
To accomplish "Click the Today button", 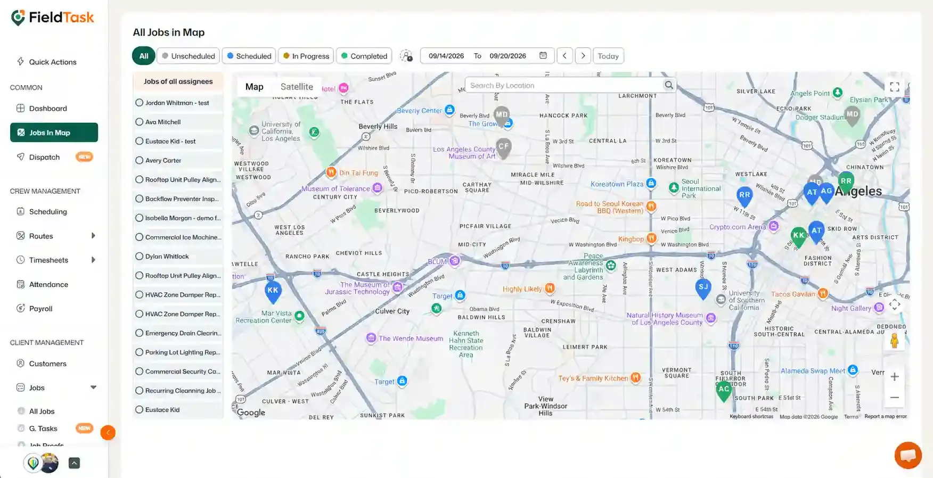I will (x=608, y=56).
